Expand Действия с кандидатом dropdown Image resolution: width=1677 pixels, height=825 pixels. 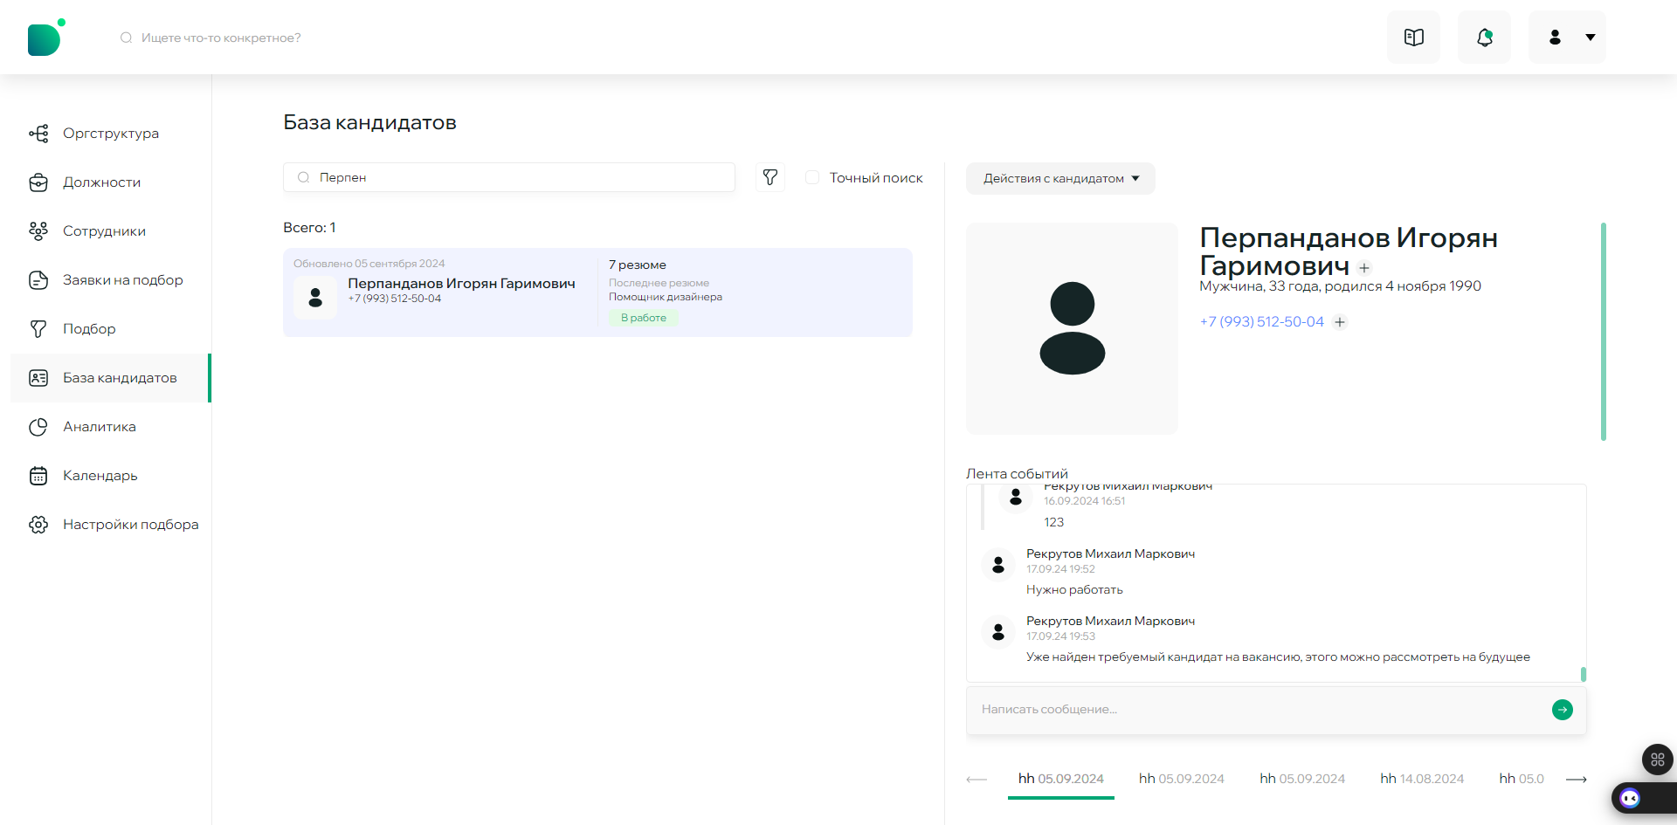tap(1060, 178)
